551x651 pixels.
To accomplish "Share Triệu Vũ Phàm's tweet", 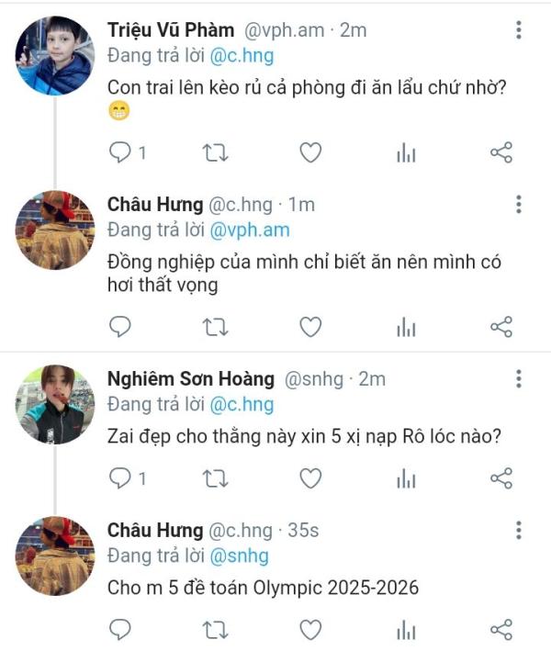I will 500,153.
